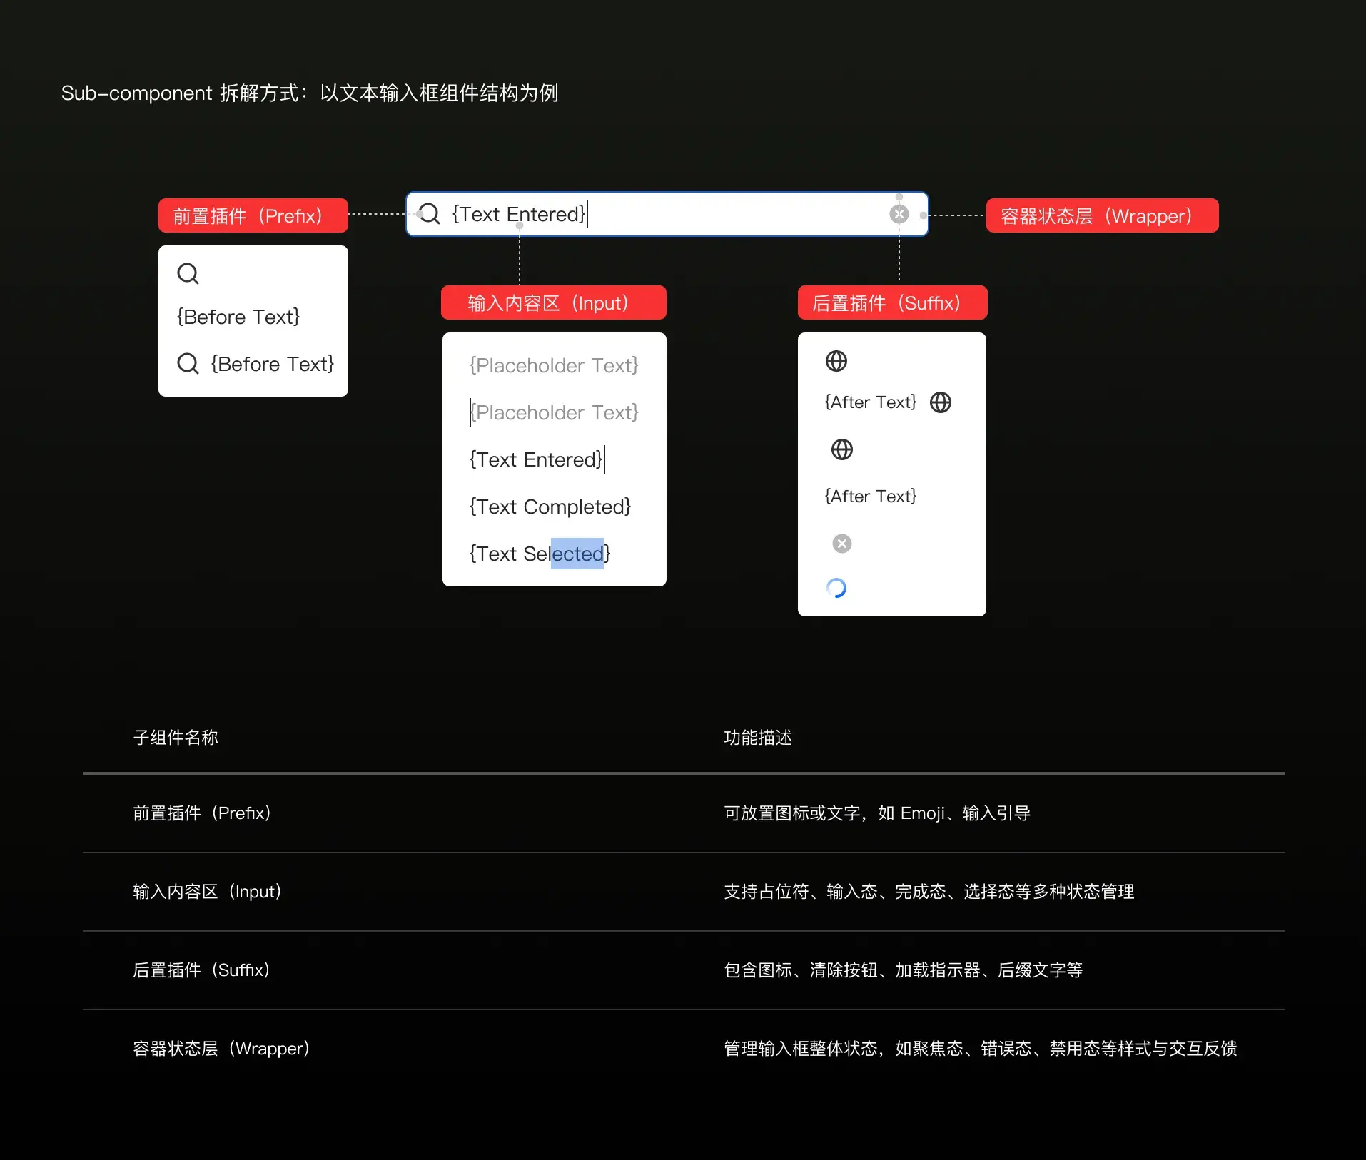1366x1160 pixels.
Task: Click the magnifier icon beside {Before Text}
Action: [188, 364]
